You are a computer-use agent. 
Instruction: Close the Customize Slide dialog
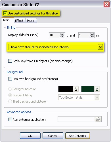[x=106, y=5]
